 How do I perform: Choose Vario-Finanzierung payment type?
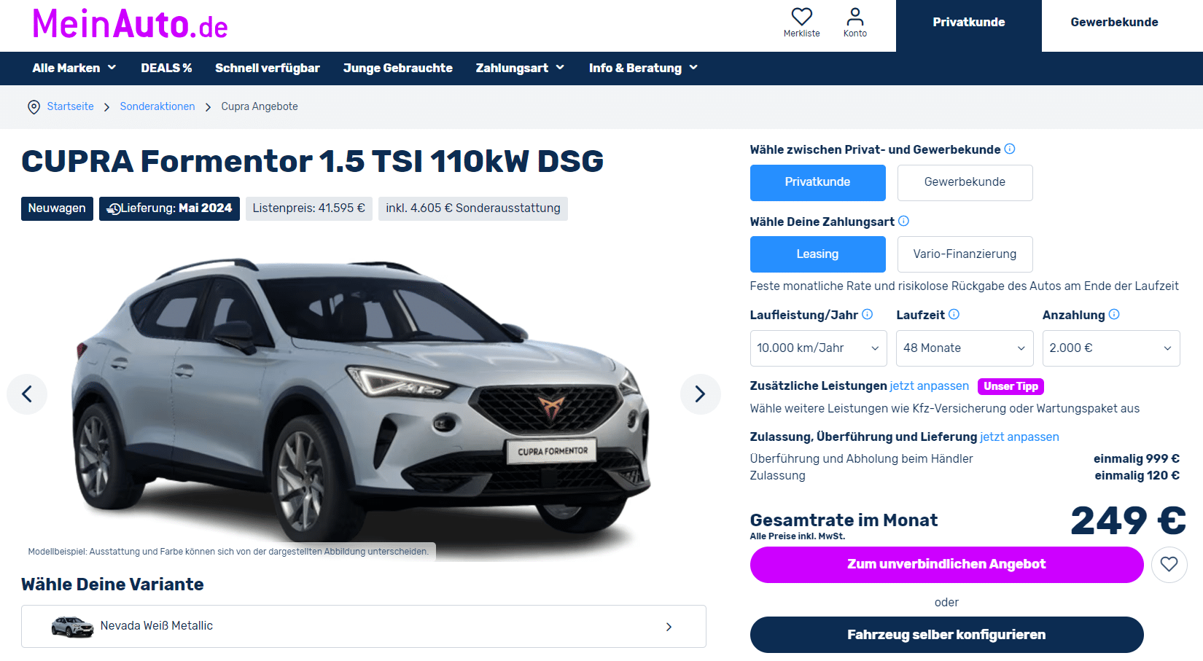point(965,254)
